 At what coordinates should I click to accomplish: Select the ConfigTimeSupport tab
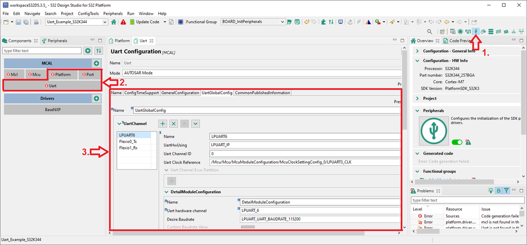click(142, 93)
